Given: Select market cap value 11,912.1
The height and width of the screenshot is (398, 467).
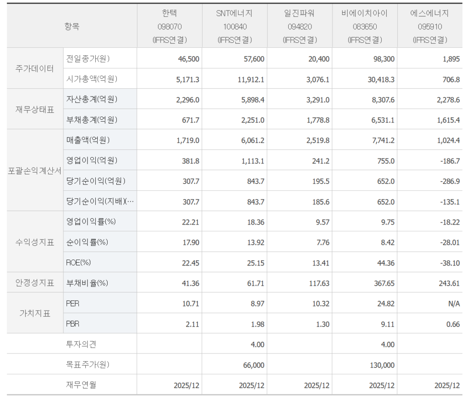Looking at the screenshot, I should [x=251, y=79].
